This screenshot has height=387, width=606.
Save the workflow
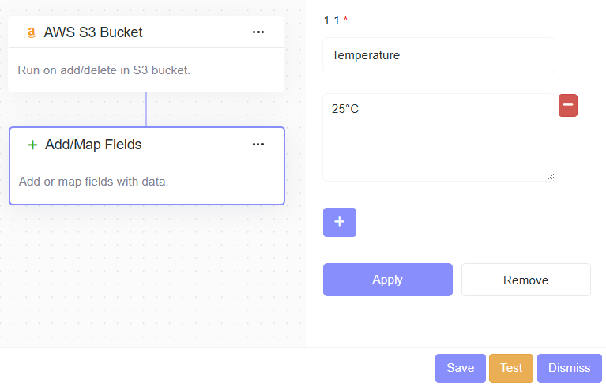[460, 368]
